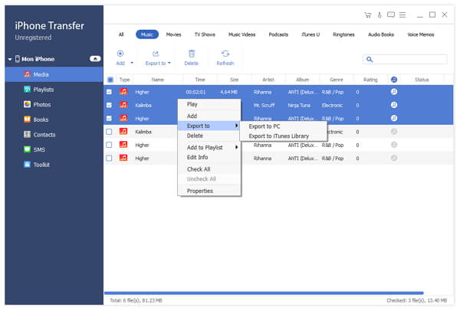
Task: Click the eject icon beside Mon iPhone
Action: click(95, 59)
